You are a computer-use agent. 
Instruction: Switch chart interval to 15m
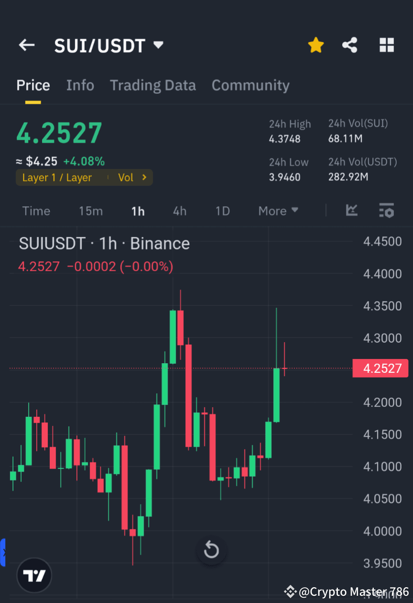click(91, 211)
